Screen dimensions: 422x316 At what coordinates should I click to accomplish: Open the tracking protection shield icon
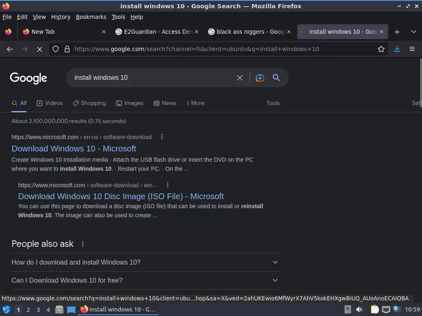pyautogui.click(x=56, y=49)
